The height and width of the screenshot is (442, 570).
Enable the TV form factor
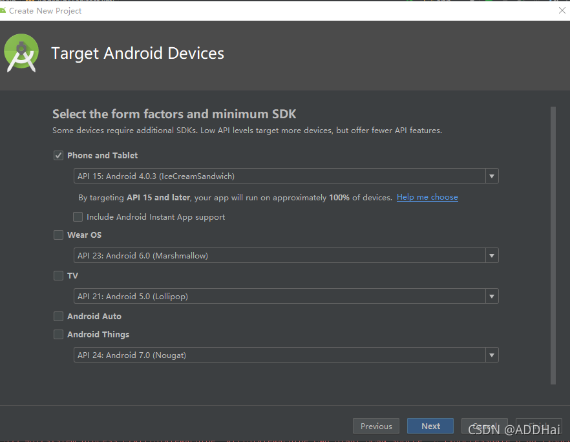pos(58,275)
